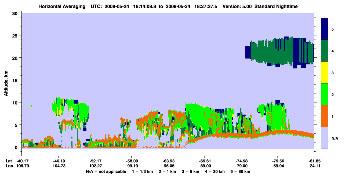Viewport: 349px width, 179px height.
Task: Click the '5 = 80 km' legend footnote
Action: [241, 171]
